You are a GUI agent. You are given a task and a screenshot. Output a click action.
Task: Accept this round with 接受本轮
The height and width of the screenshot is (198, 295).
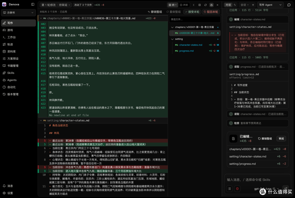[192, 12]
